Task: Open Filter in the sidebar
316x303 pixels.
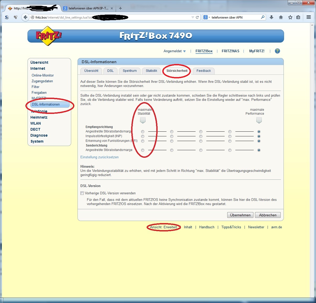Action: click(x=36, y=87)
